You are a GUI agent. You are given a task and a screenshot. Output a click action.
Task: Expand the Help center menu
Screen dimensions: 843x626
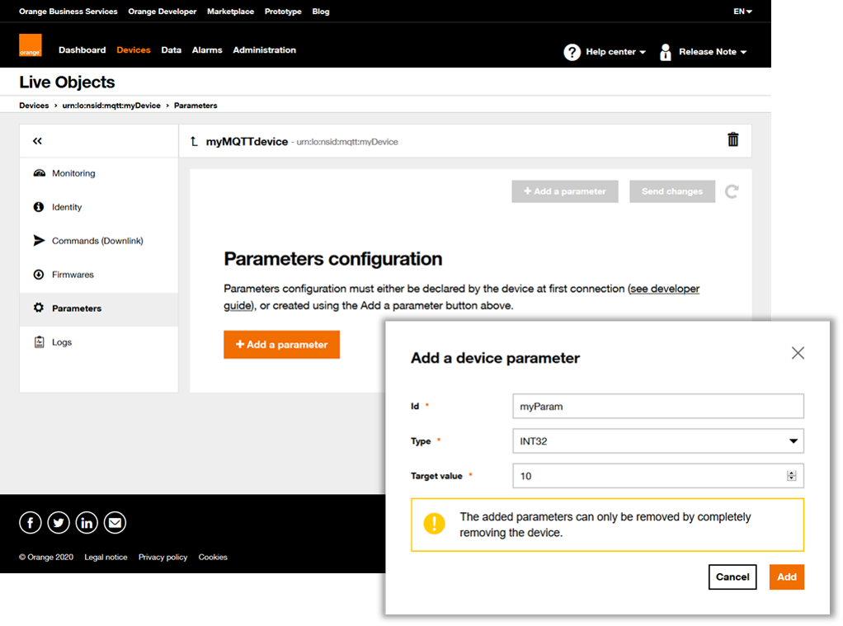click(615, 52)
